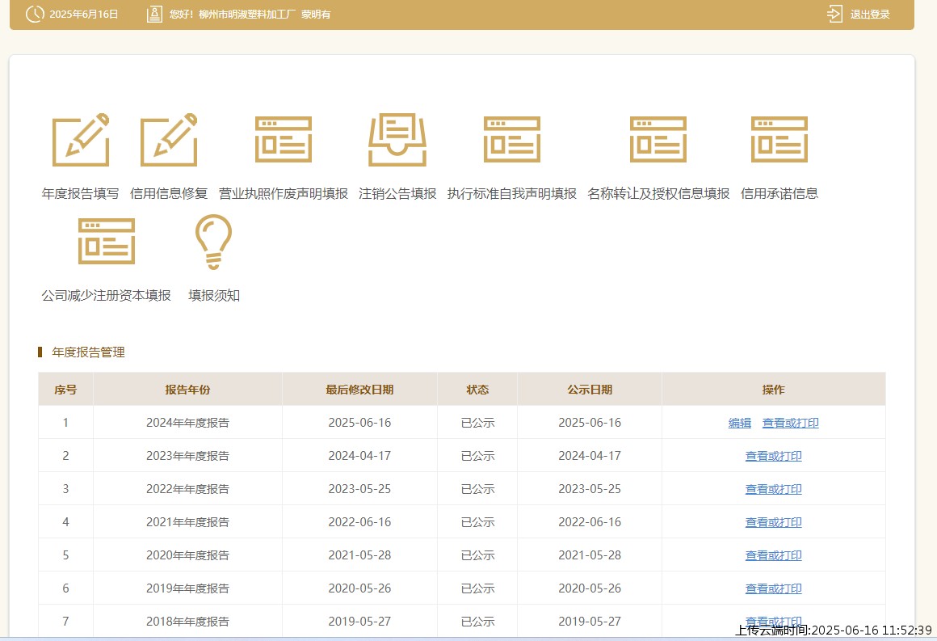Click the 2024-04-17 last-modified date cell
Viewport: 937px width, 641px height.
point(359,456)
